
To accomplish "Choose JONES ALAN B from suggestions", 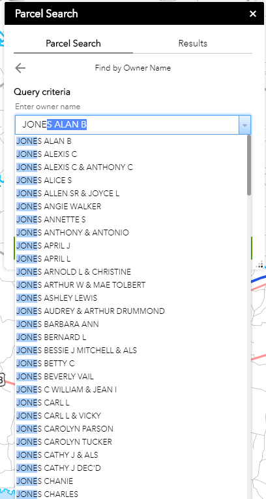I will [131, 141].
